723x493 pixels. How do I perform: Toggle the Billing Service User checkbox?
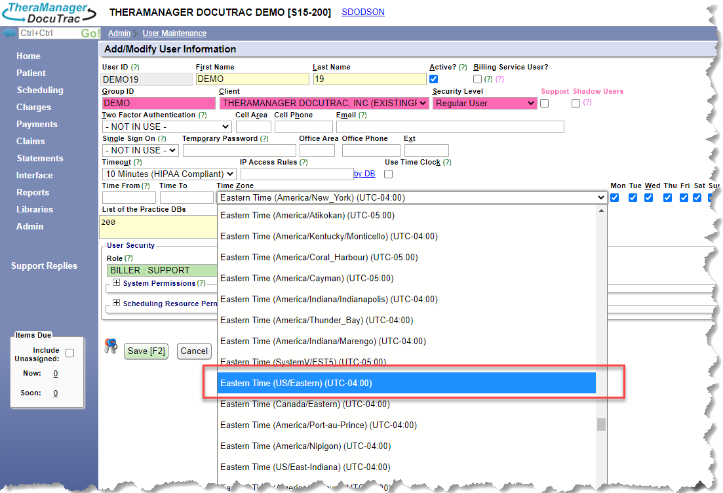478,79
